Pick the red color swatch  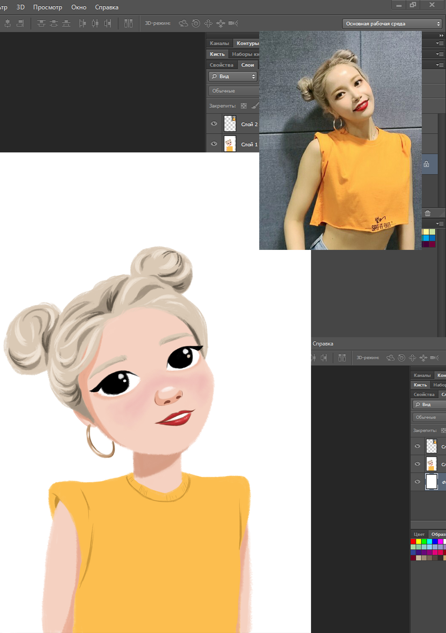(413, 541)
